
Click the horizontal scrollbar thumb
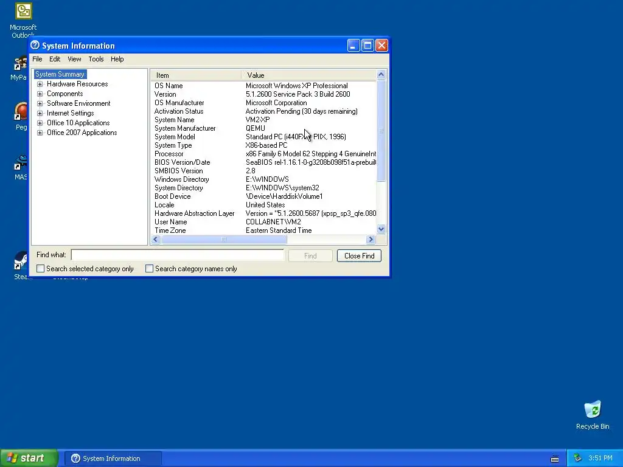pos(224,239)
